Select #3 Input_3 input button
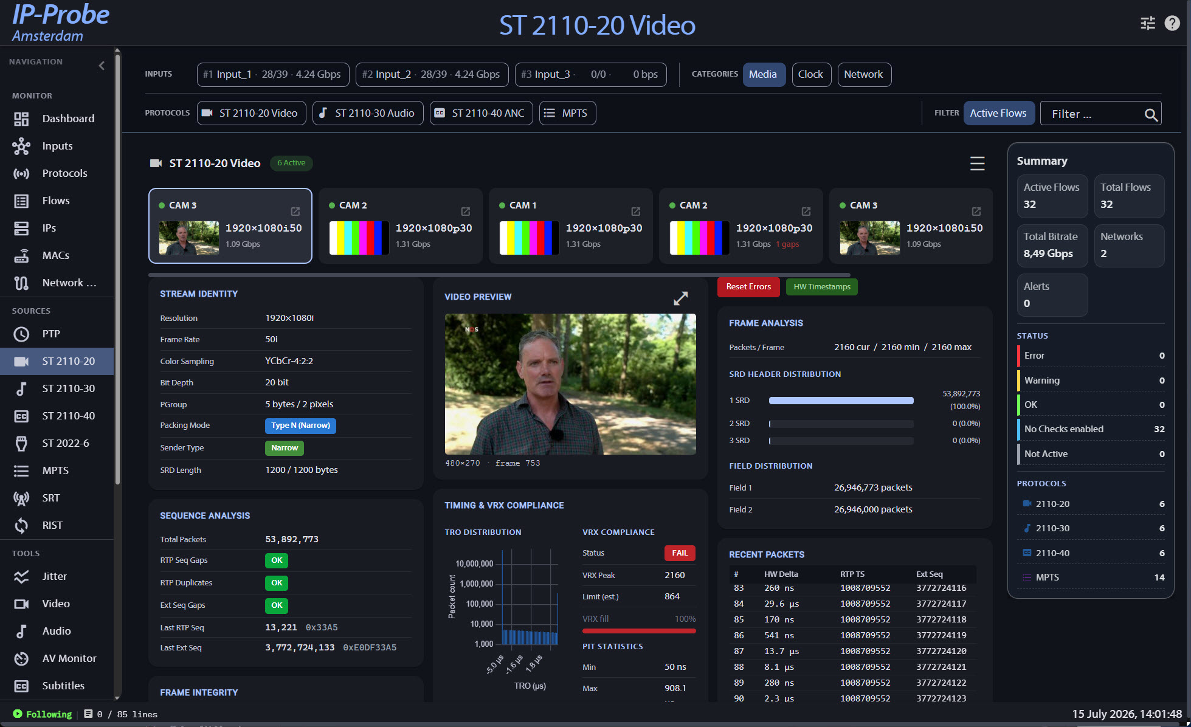1191x727 pixels. pyautogui.click(x=590, y=75)
